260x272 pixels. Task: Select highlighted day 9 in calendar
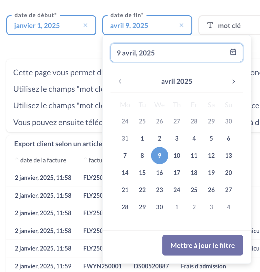160,155
